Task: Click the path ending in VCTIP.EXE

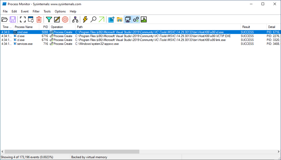Action: [153, 36]
